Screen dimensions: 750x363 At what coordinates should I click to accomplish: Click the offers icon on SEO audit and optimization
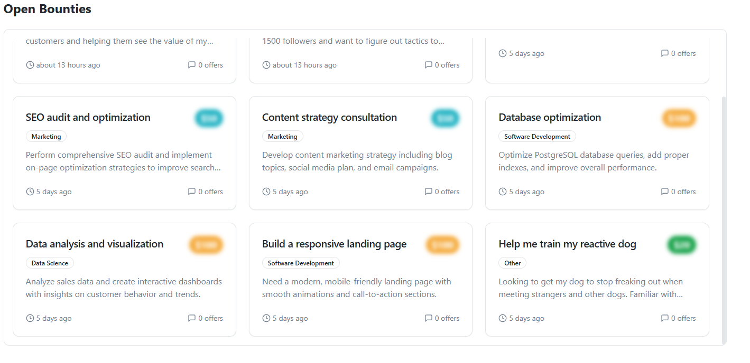[192, 191]
